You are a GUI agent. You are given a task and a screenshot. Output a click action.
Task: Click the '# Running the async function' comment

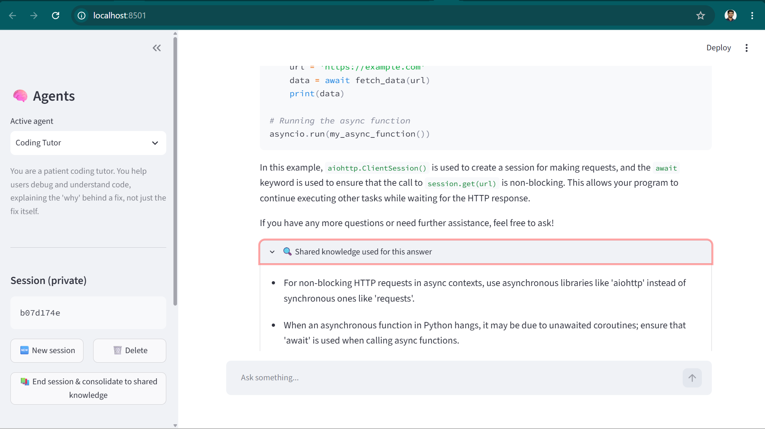pos(340,121)
